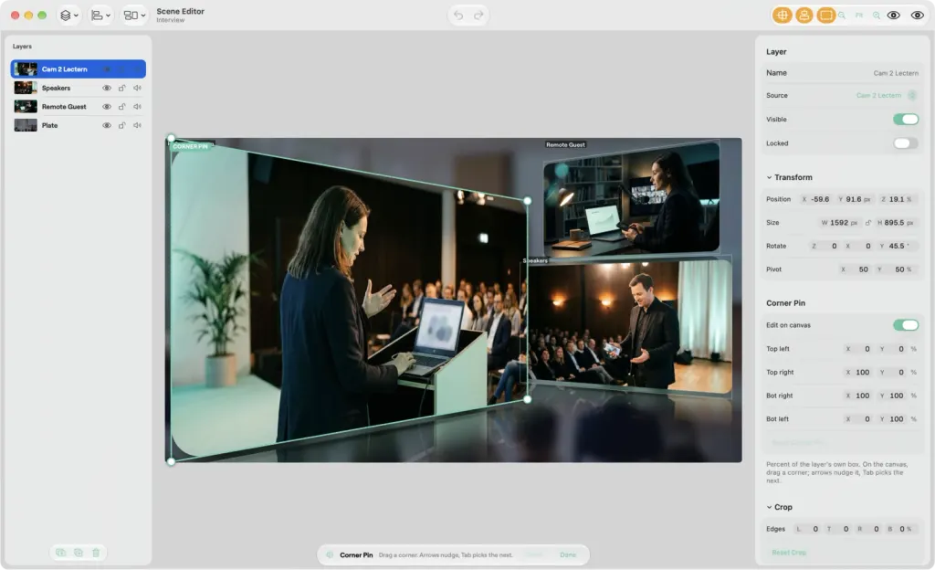Screen dimensions: 935x570
Task: Click the zoom out magnifier icon
Action: [x=841, y=16]
